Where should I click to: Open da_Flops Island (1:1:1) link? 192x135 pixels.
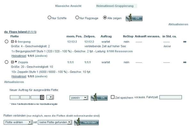20,32
